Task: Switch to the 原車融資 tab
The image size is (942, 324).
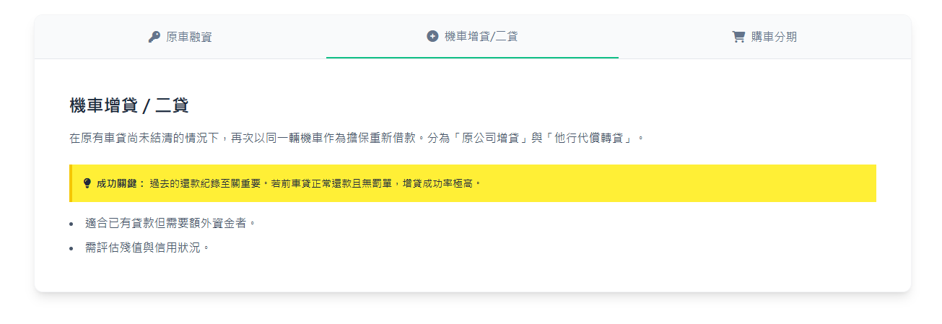Action: (x=188, y=37)
